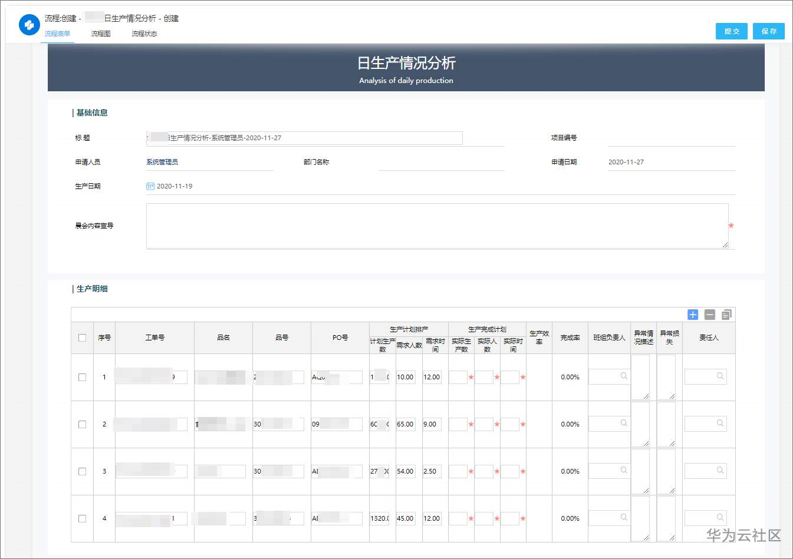
Task: Check the row 3 checkbox
Action: point(82,471)
